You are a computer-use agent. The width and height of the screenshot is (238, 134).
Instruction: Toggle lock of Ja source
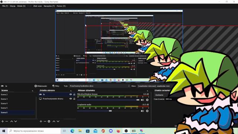(74, 94)
